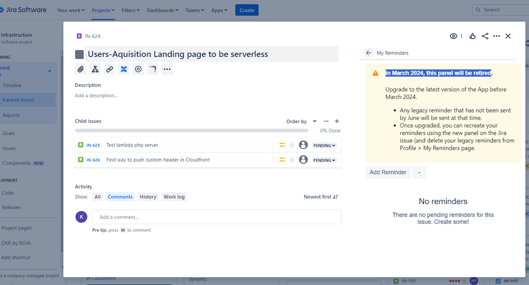
Task: Click the issue title to edit it
Action: pos(211,54)
